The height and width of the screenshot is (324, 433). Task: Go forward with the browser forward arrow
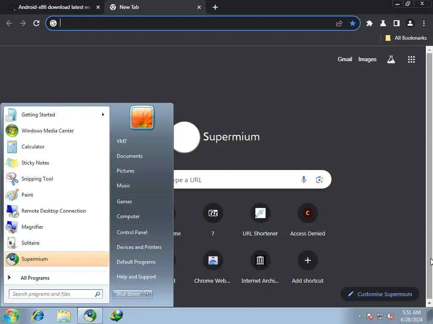pos(23,23)
